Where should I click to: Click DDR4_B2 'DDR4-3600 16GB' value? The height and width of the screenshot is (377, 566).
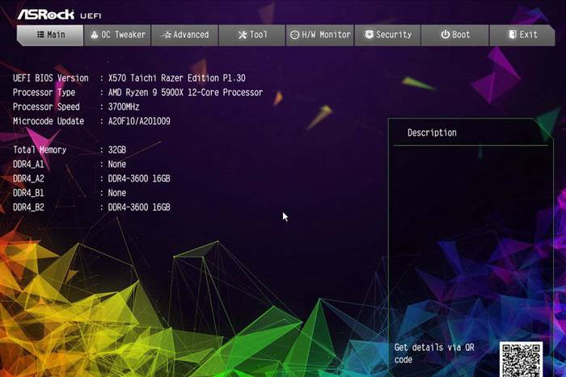(139, 207)
